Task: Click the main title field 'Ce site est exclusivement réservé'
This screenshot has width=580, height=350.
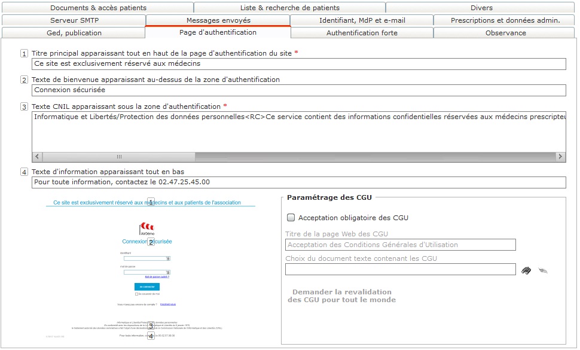Action: (299, 63)
